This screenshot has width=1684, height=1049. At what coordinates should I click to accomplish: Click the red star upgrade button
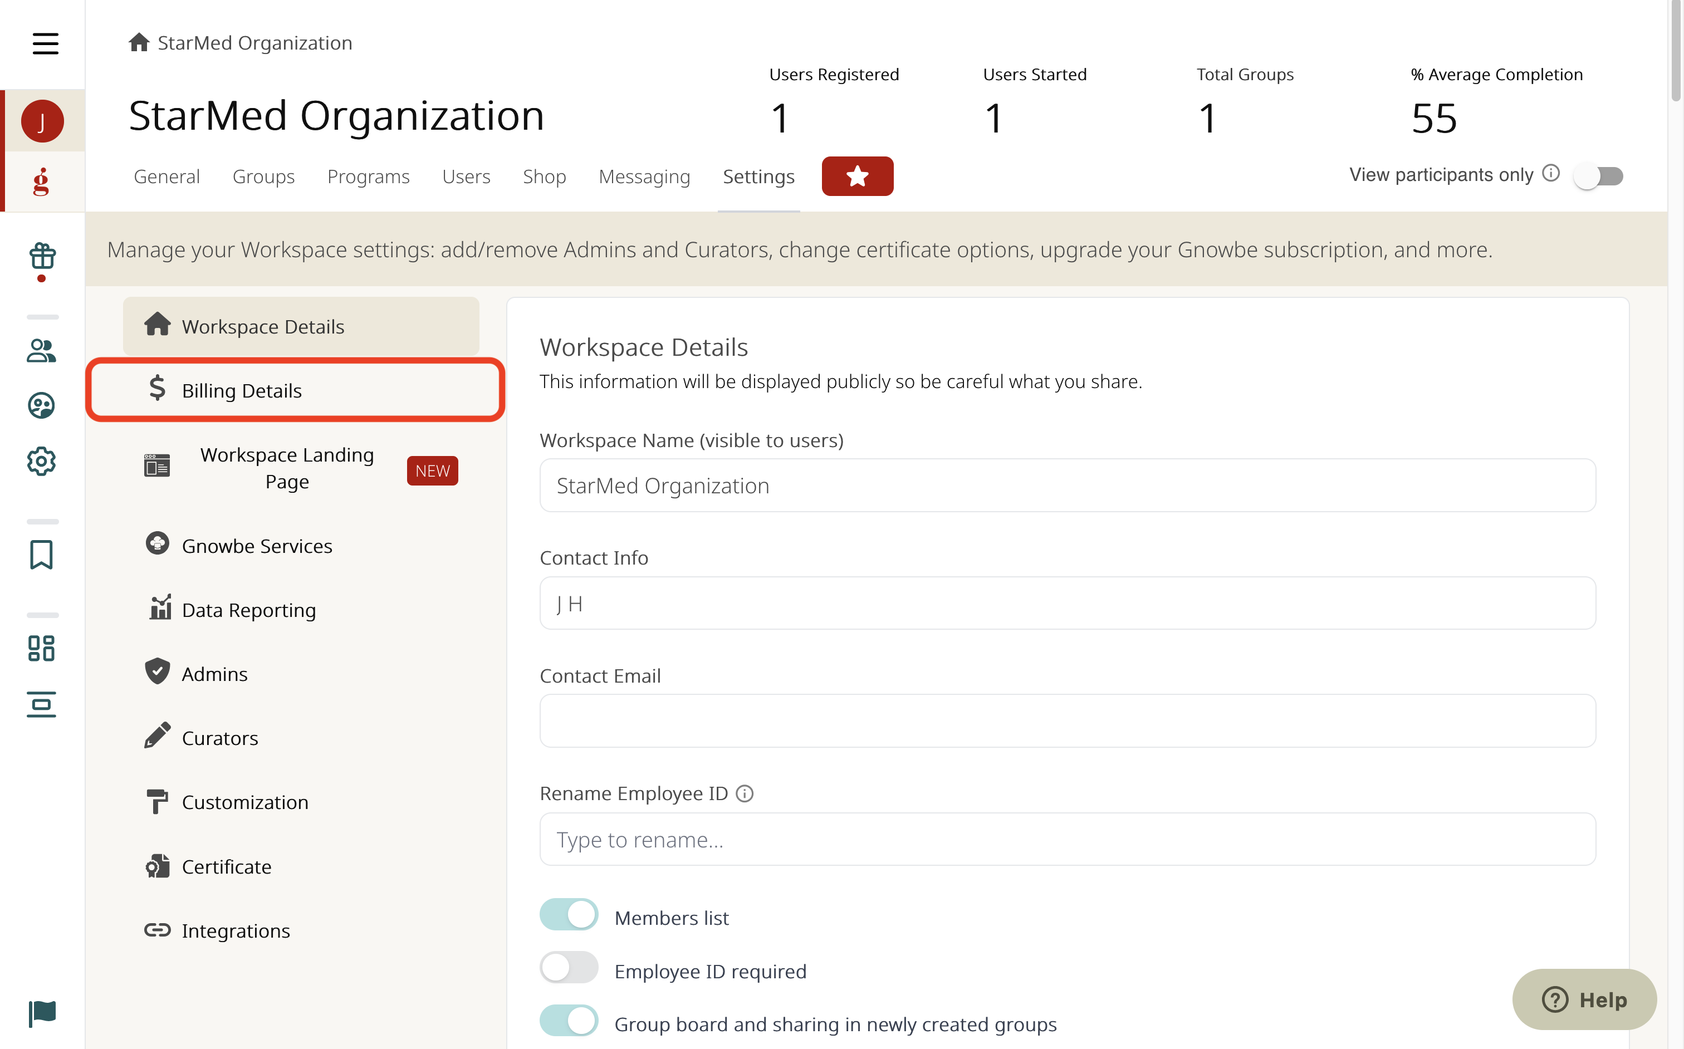857,176
